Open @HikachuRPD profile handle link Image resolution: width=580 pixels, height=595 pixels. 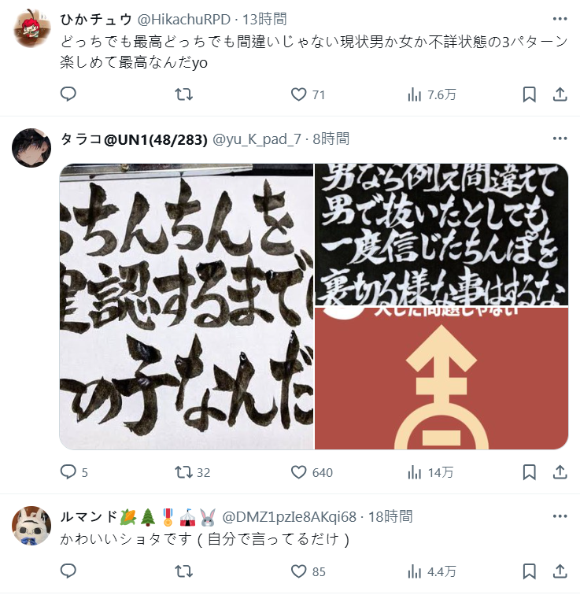183,20
